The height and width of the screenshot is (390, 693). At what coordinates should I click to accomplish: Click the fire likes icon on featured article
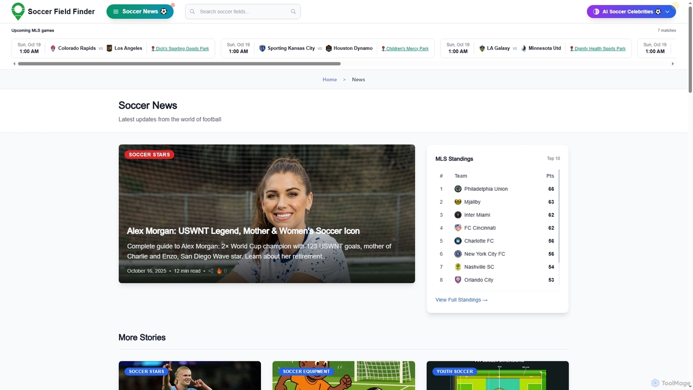pos(219,271)
